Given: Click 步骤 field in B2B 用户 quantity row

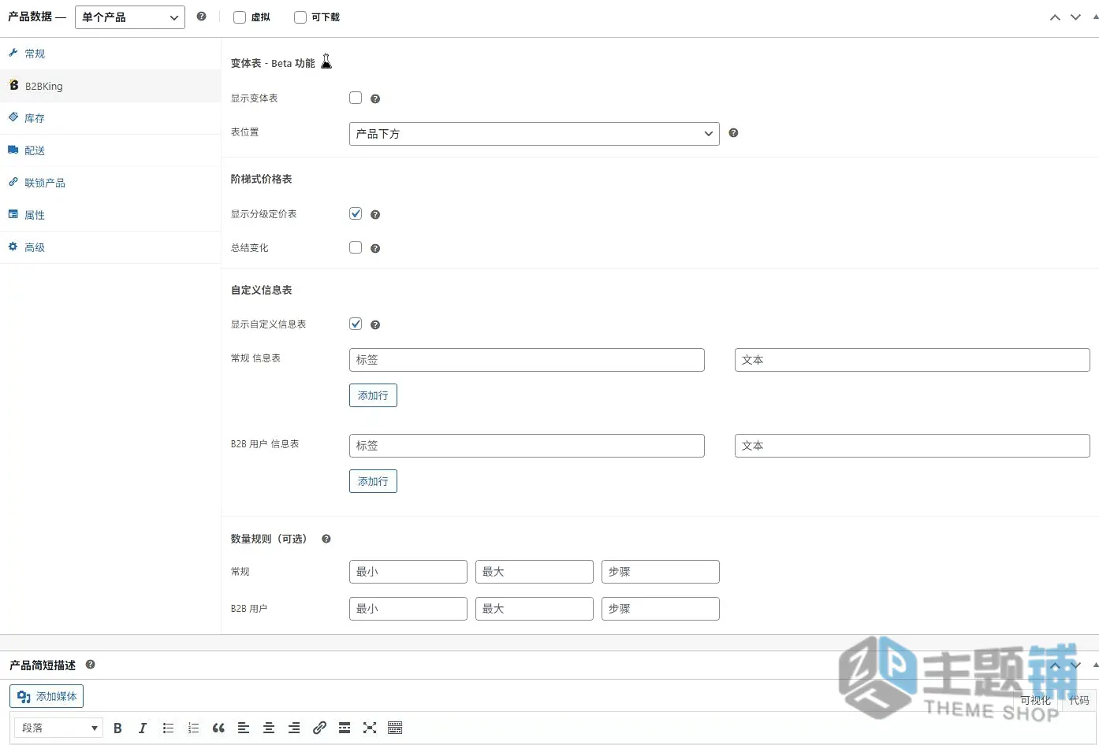Looking at the screenshot, I should pyautogui.click(x=661, y=609).
